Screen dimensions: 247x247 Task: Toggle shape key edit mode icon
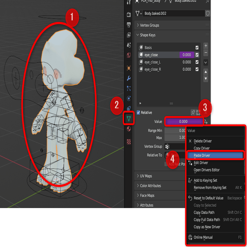coord(198,113)
